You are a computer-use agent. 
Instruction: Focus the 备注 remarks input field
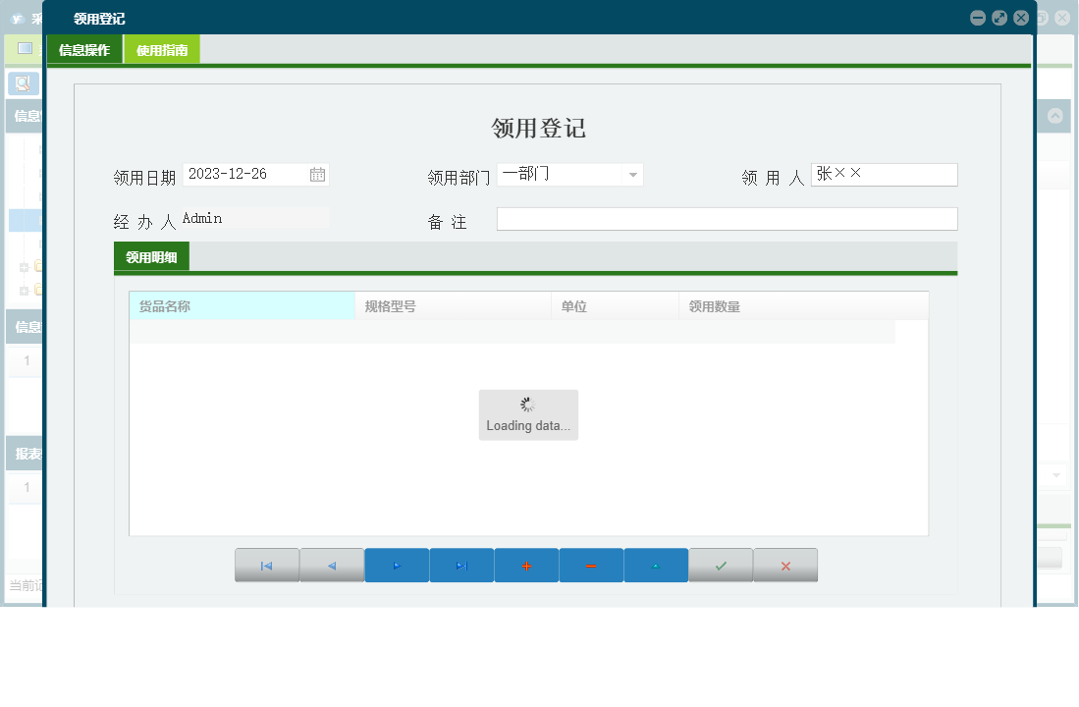click(727, 218)
